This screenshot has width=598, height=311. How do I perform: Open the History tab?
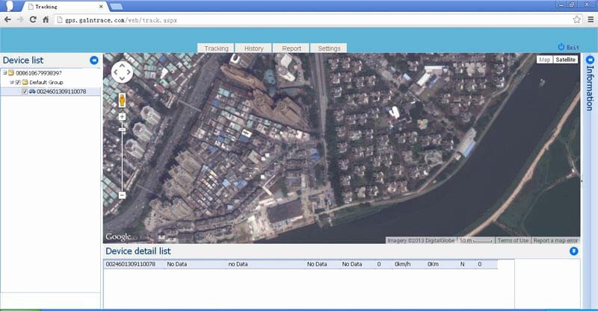253,48
